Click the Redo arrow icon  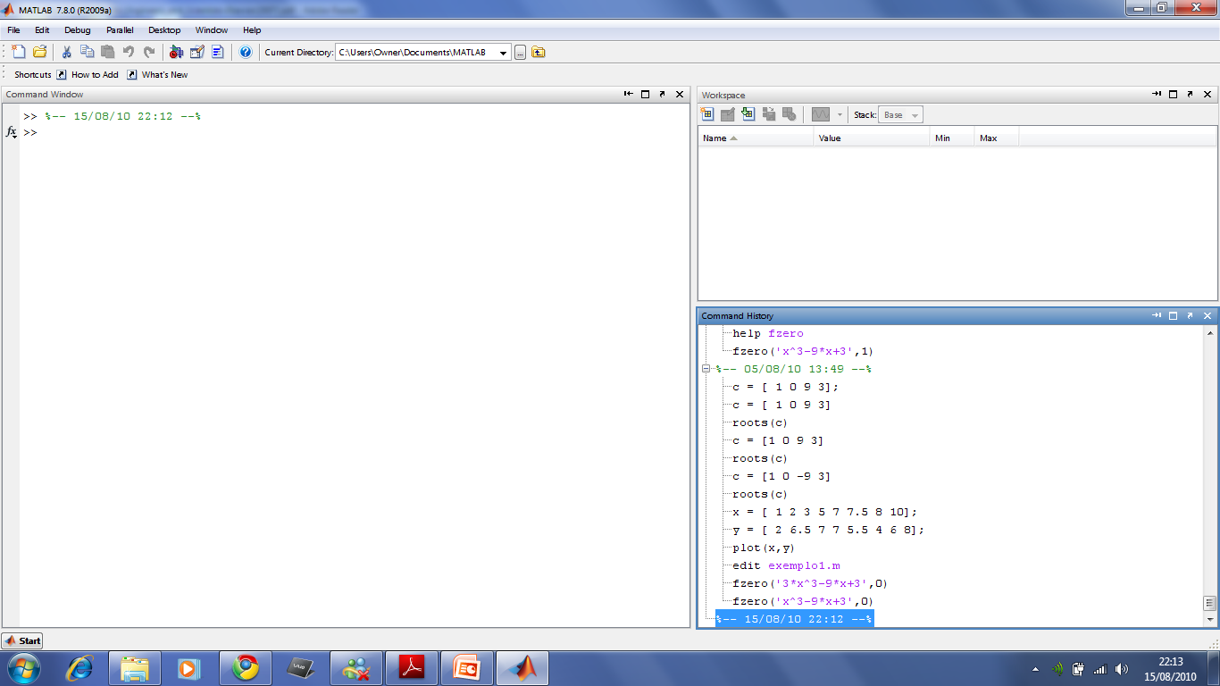click(149, 52)
